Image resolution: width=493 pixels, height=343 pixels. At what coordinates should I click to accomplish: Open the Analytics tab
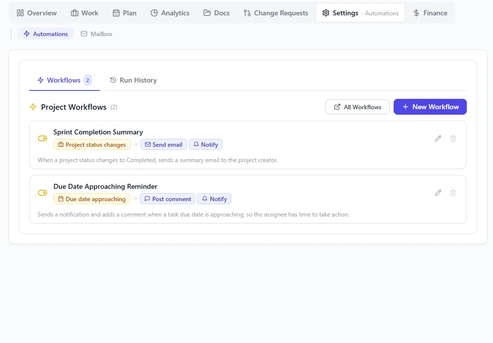(170, 13)
